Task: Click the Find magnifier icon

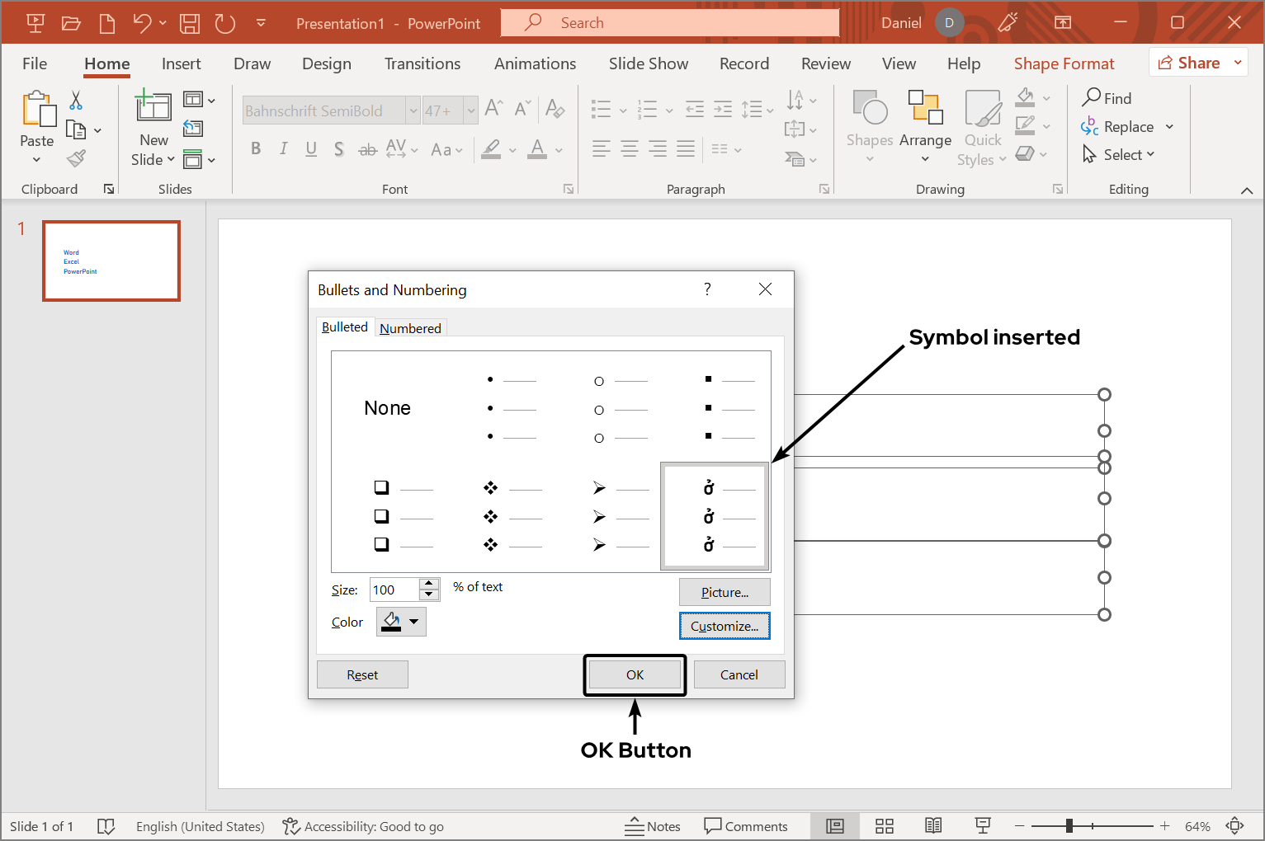Action: tap(1092, 97)
